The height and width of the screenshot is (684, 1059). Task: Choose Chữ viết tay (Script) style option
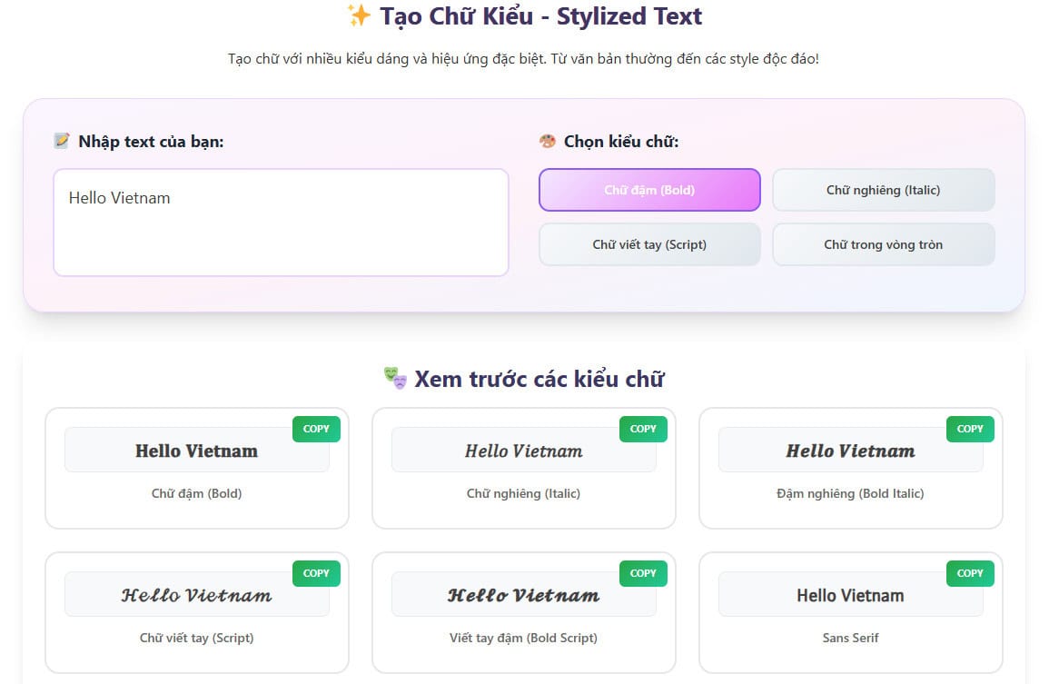[x=649, y=244]
